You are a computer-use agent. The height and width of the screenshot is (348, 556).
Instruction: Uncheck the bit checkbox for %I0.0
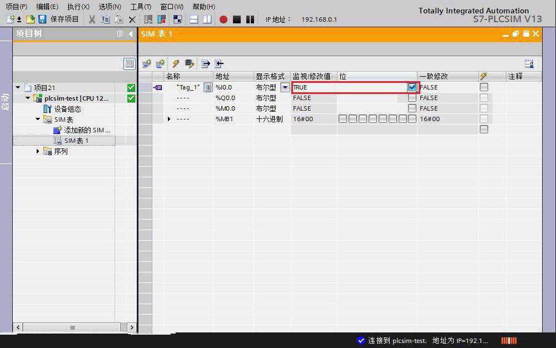412,87
